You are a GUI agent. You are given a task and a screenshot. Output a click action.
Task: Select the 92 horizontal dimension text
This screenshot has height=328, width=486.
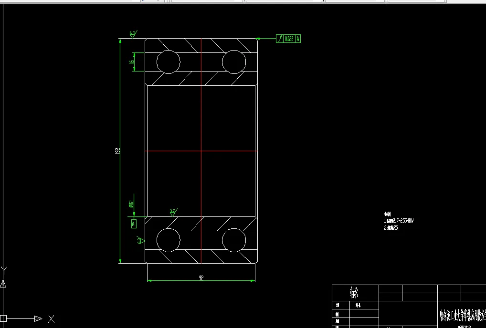201,278
